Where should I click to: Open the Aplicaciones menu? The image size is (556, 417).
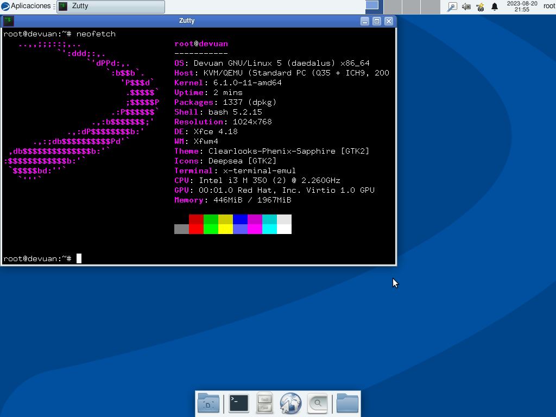pyautogui.click(x=26, y=6)
